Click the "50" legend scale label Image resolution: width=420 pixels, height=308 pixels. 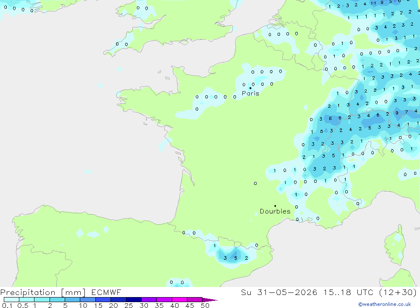tap(205, 305)
